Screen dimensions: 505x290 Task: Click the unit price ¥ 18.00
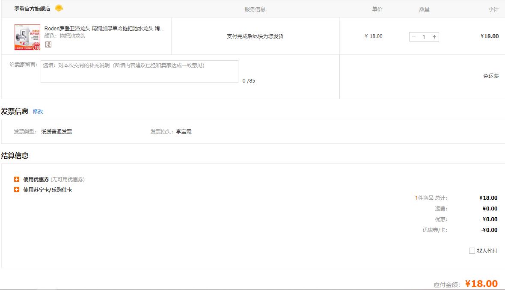[373, 36]
